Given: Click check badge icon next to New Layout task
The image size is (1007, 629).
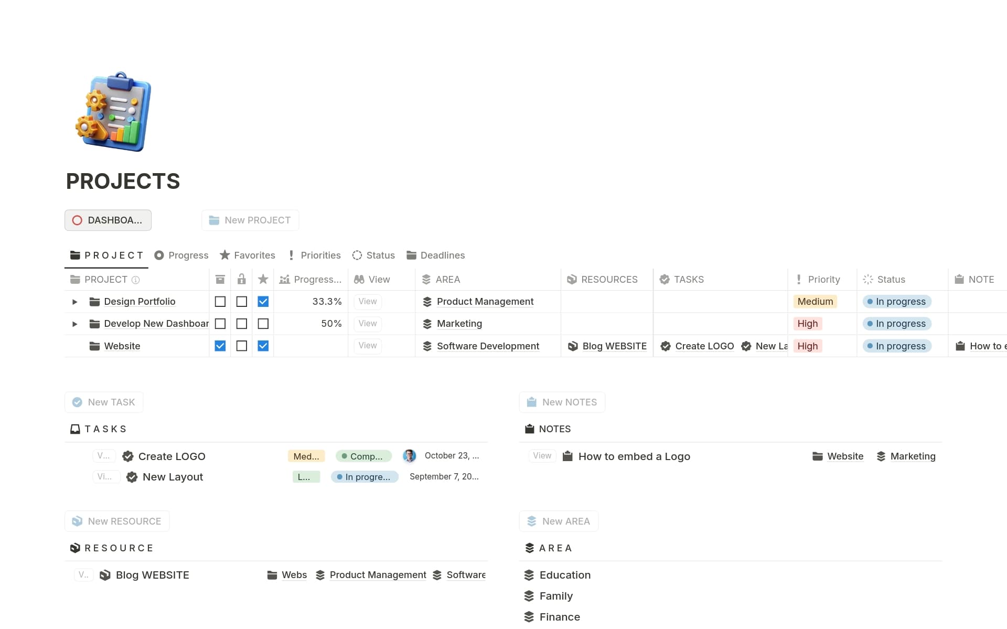Looking at the screenshot, I should 132,477.
